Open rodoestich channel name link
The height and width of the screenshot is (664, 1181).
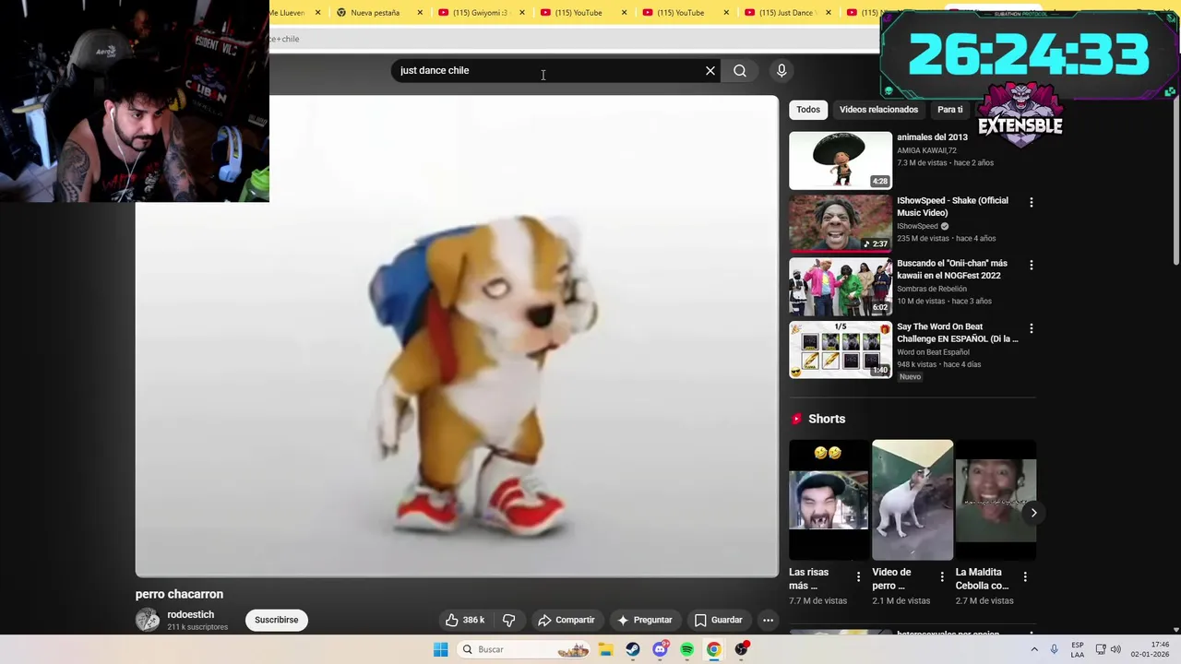point(191,614)
